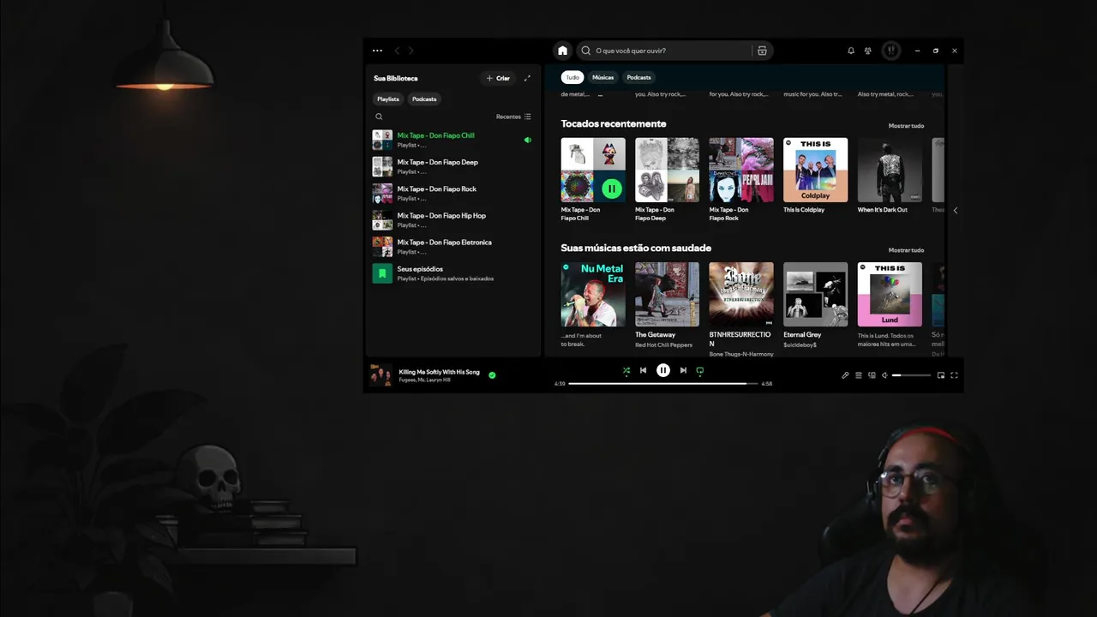Click Red Hot Chili Peppers artist link
Image resolution: width=1097 pixels, height=617 pixels.
point(663,344)
